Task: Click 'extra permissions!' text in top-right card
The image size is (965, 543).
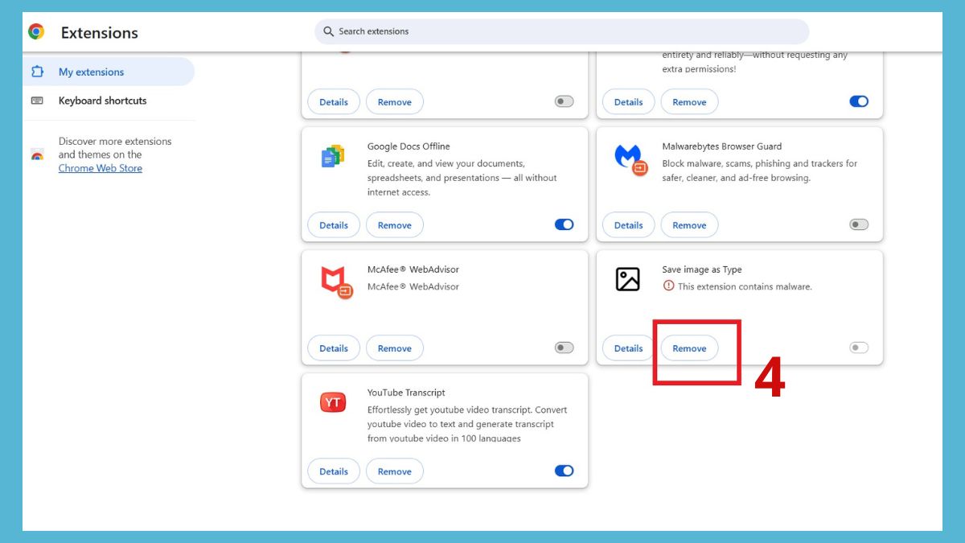Action: tap(700, 69)
